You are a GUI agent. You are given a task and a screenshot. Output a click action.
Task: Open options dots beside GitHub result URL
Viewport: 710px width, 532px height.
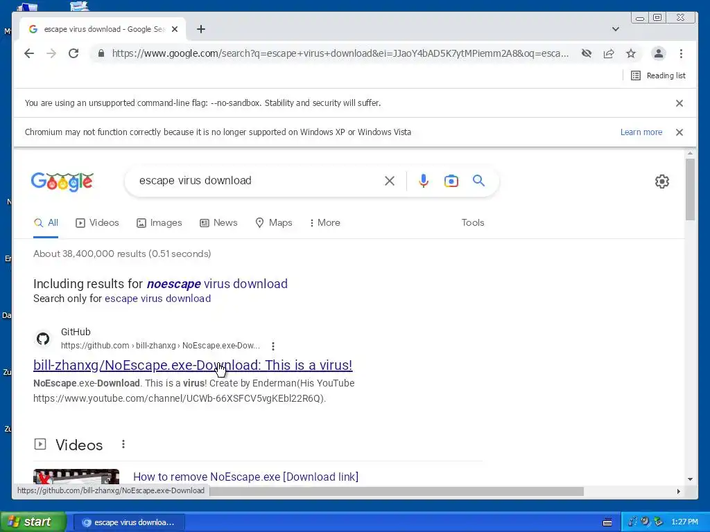click(x=272, y=346)
